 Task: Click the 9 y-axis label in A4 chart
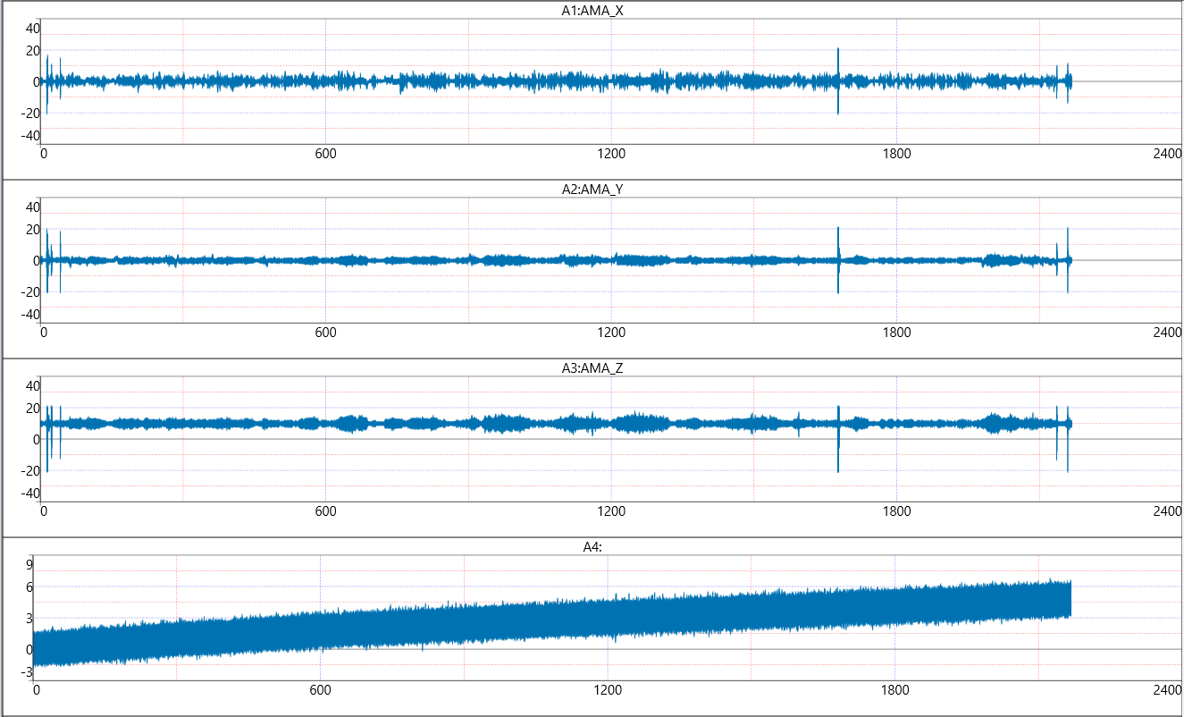[x=29, y=564]
